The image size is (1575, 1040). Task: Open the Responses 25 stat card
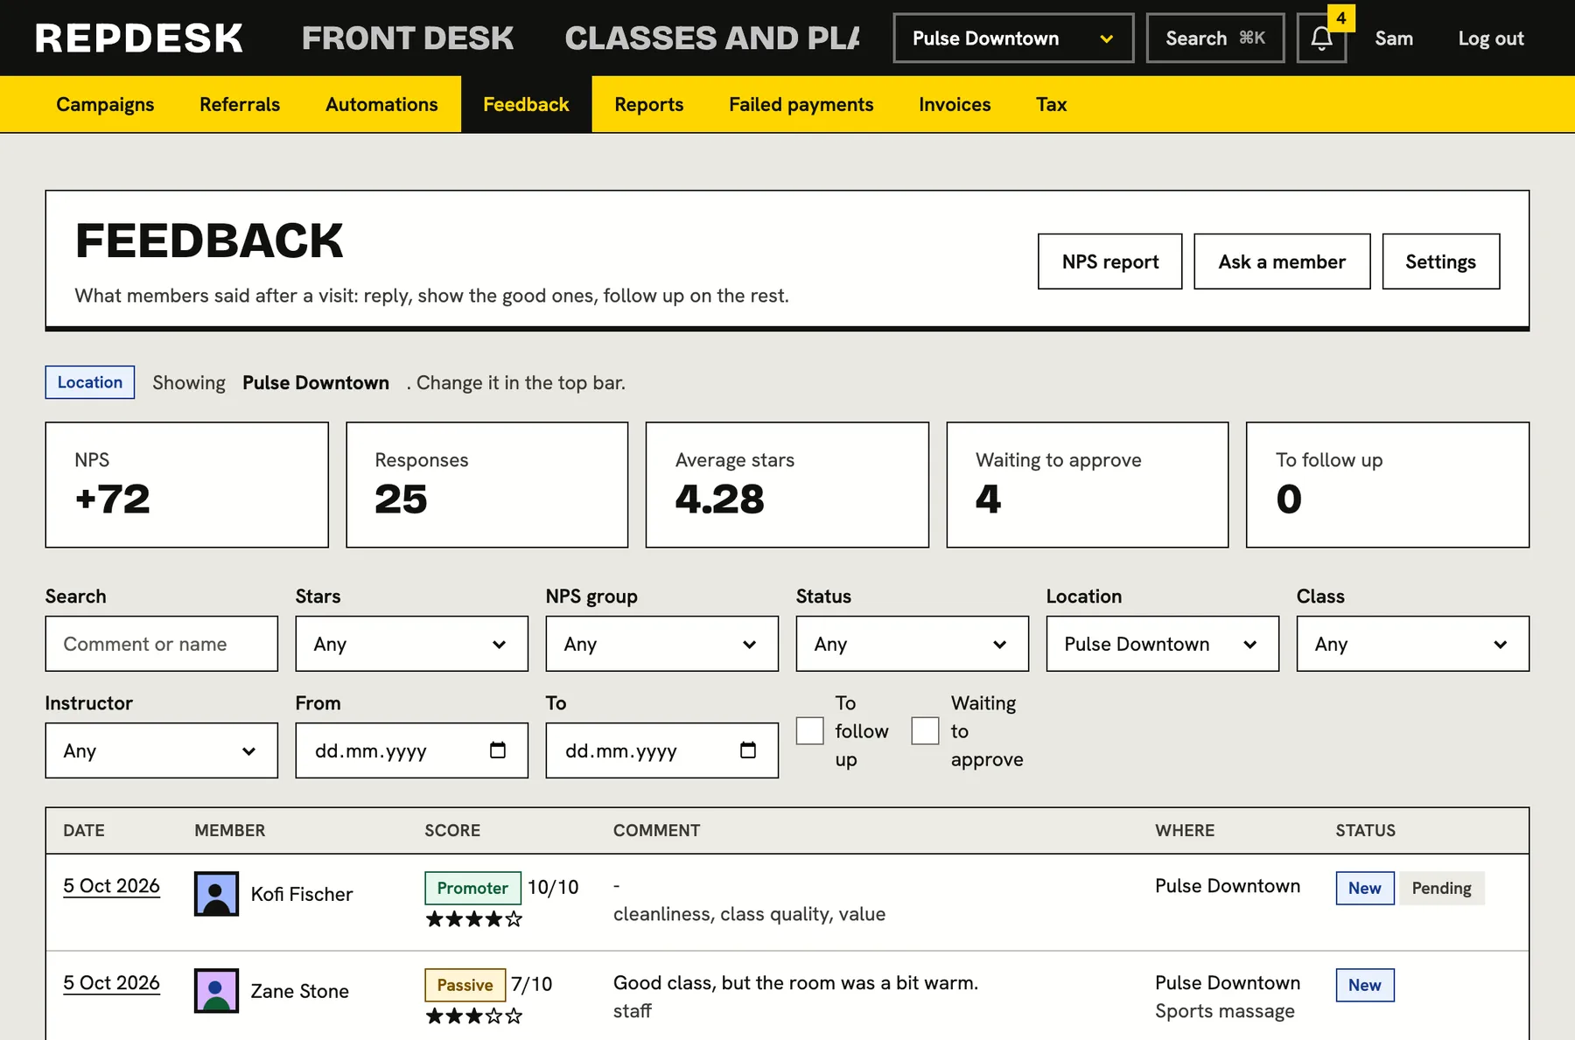point(487,485)
